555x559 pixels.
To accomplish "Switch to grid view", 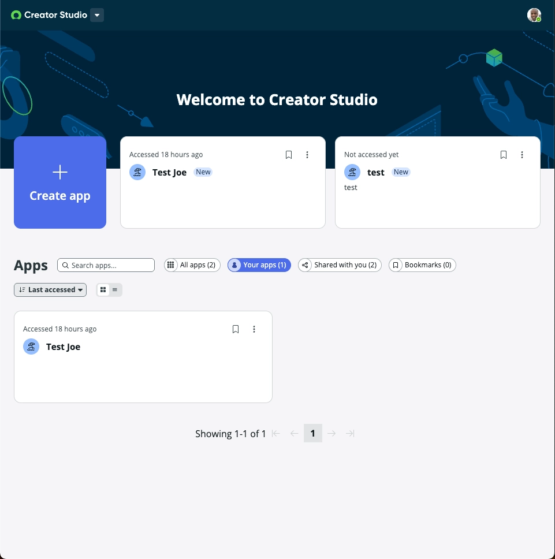I will [103, 290].
